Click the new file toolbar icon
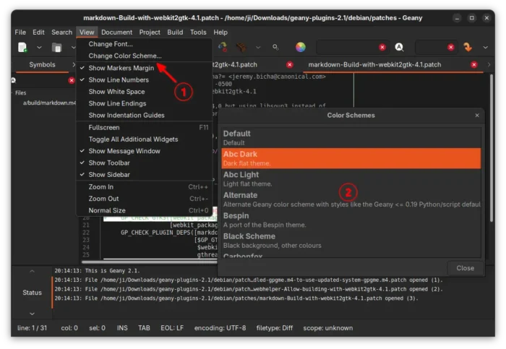Image resolution: width=506 pixels, height=349 pixels. pos(22,48)
